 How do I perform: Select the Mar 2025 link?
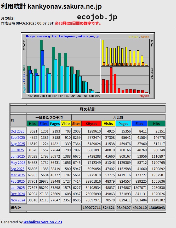[18, 175]
